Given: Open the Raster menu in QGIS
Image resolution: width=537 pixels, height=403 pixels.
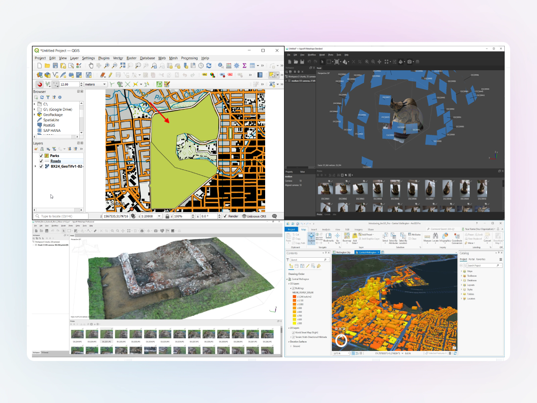Looking at the screenshot, I should pyautogui.click(x=132, y=58).
